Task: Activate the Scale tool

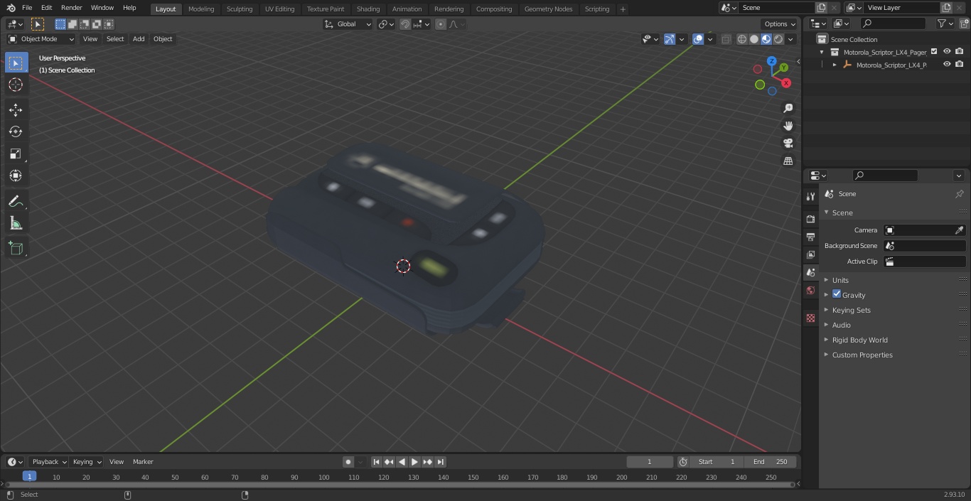Action: [16, 153]
